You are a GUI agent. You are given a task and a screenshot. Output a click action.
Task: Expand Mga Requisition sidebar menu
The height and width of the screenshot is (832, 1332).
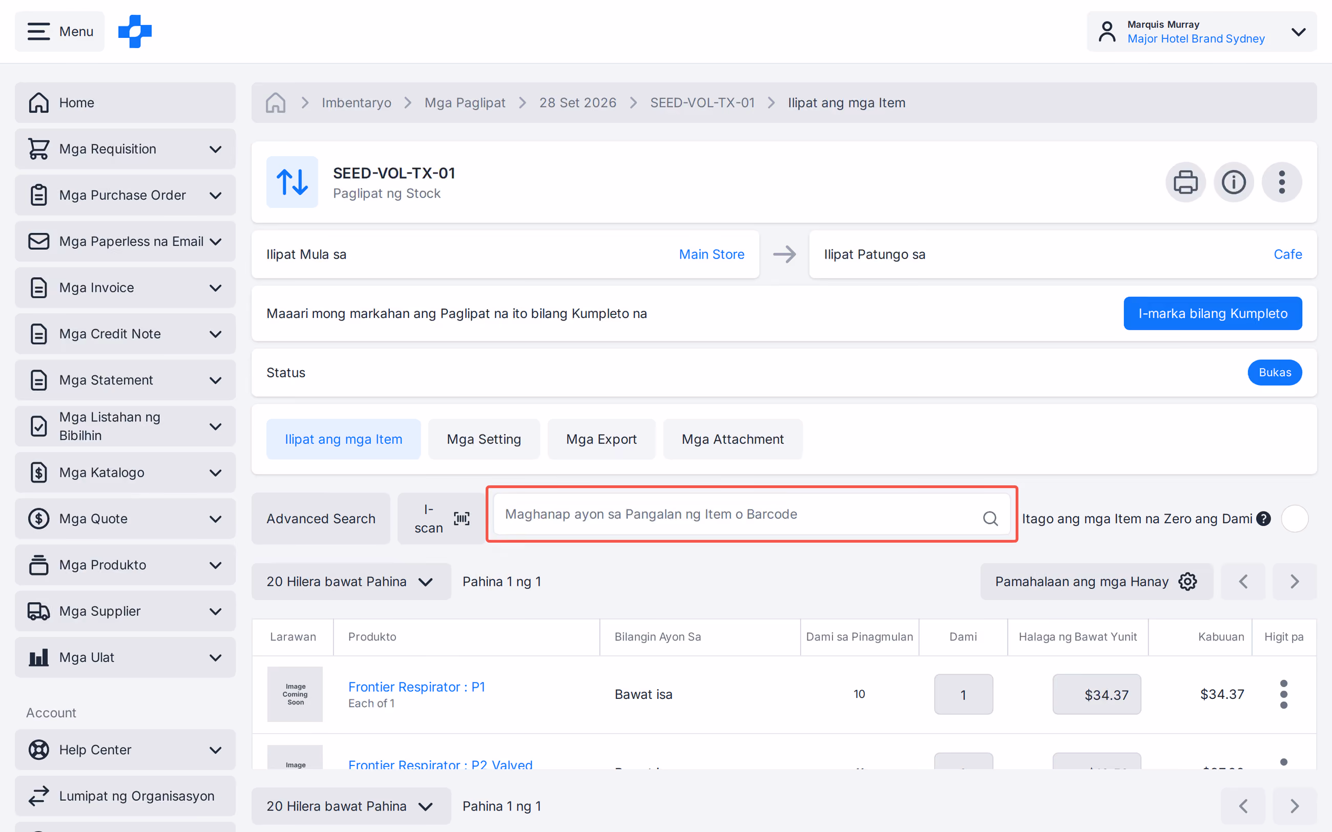point(125,149)
